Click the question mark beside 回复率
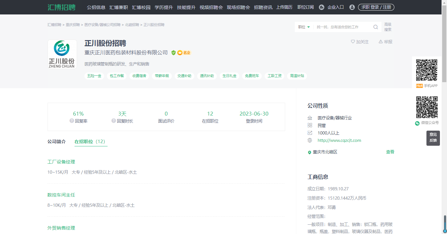447x234 pixels. [x=72, y=121]
